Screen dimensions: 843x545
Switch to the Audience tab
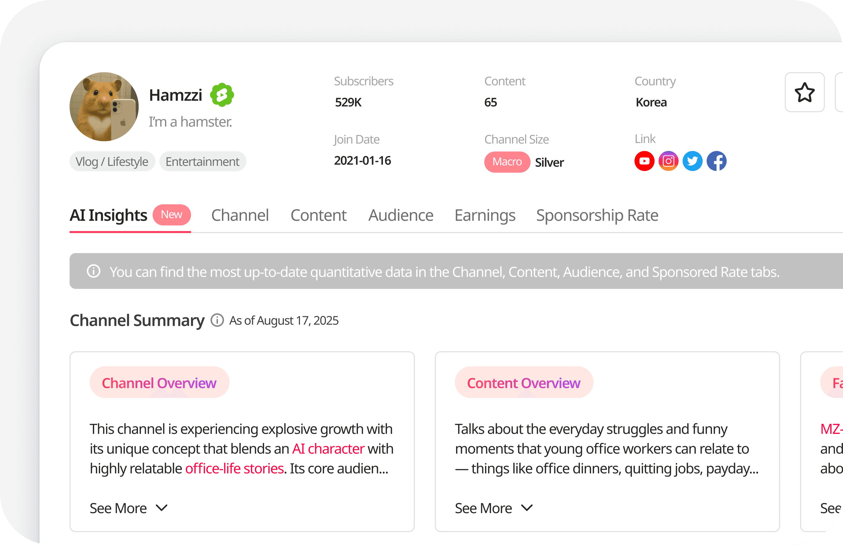(x=401, y=215)
